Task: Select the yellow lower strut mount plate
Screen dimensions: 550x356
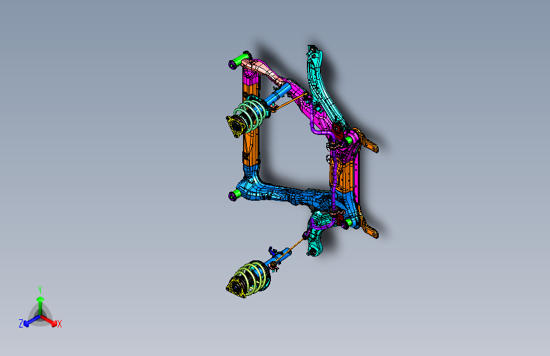Action: (x=236, y=288)
